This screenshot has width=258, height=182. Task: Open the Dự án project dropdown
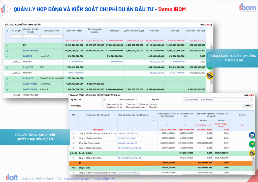218,99
